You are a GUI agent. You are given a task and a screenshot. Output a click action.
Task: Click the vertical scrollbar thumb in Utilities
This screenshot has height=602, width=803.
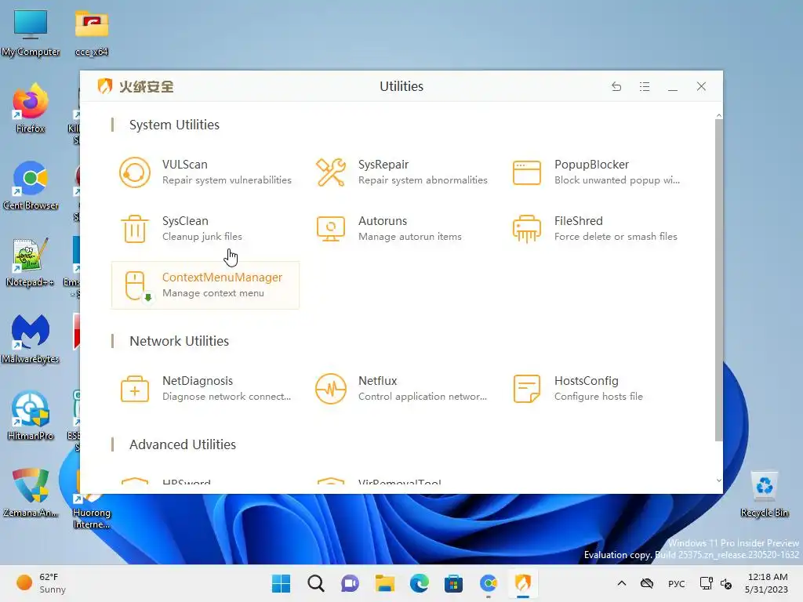pos(718,280)
